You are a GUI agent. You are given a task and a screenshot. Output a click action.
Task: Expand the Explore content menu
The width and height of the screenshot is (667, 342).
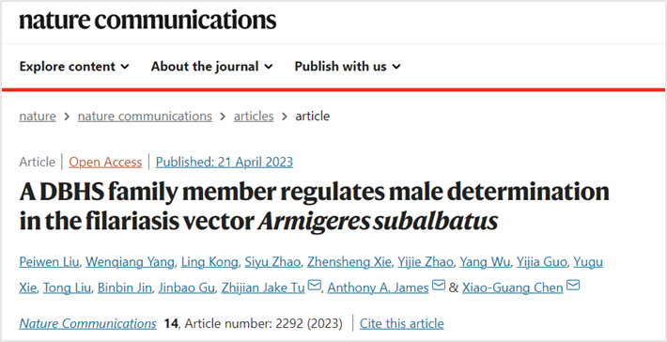[74, 67]
